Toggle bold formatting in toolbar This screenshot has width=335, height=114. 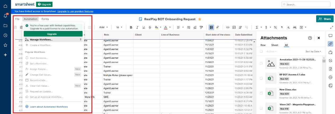click(131, 27)
